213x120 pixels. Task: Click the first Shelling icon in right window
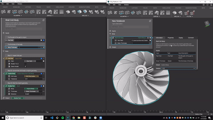pyautogui.click(x=174, y=13)
